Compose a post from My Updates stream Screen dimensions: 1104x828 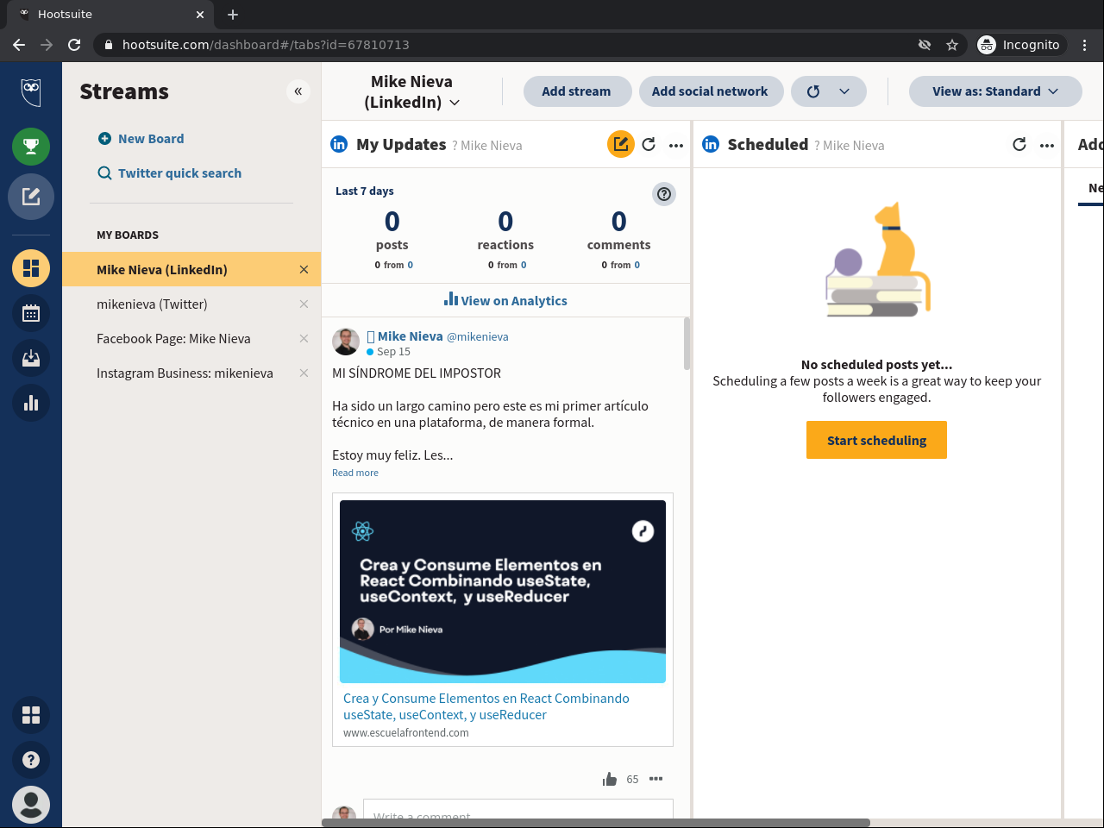621,144
